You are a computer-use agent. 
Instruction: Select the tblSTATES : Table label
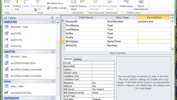[19, 27]
